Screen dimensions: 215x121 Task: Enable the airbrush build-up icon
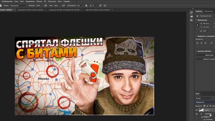tap(63, 6)
